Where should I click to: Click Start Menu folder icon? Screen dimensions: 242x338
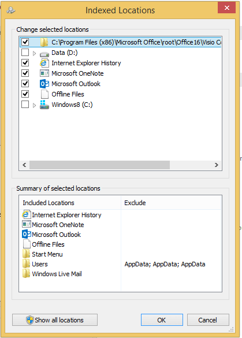coord(27,254)
